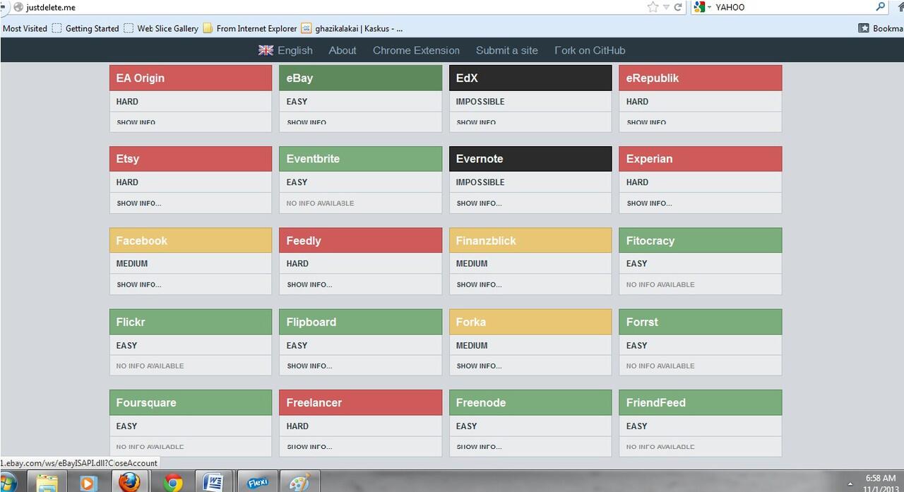Open Google Chrome from the taskbar
The image size is (904, 492).
(x=173, y=483)
